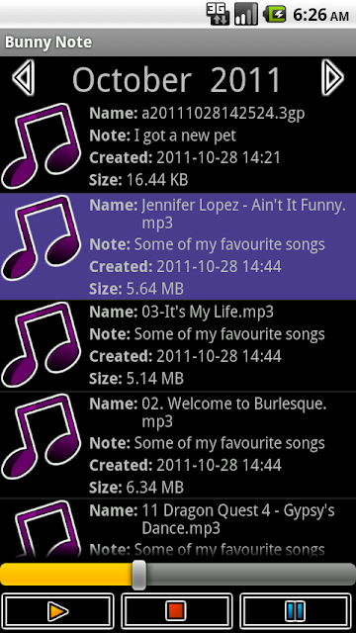Choose 02. Welcome to Burlesque.mp3 entry
The width and height of the screenshot is (356, 633).
point(178,444)
